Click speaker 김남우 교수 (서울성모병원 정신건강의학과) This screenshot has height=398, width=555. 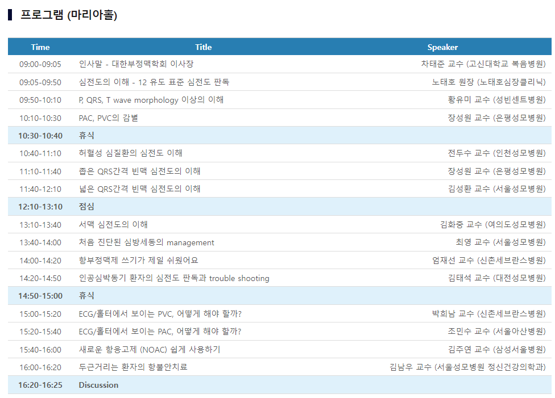coord(467,367)
